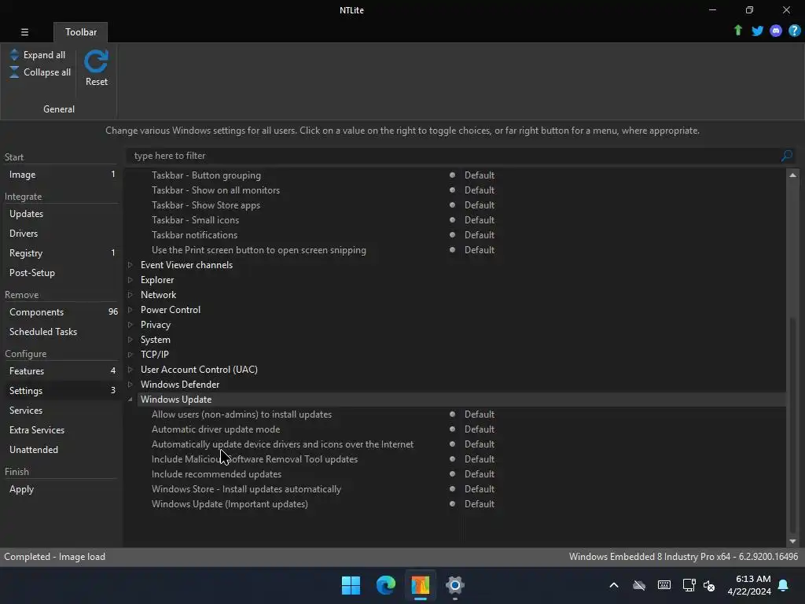Expand the Power Control node
Image resolution: width=805 pixels, height=604 pixels.
click(130, 310)
